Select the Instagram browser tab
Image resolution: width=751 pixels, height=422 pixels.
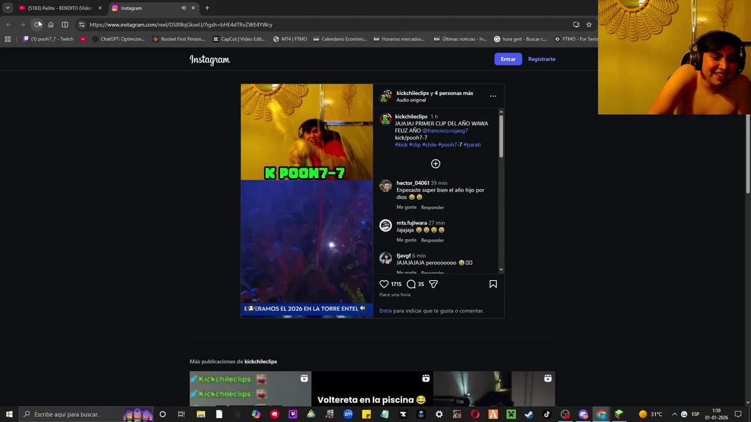tap(147, 8)
